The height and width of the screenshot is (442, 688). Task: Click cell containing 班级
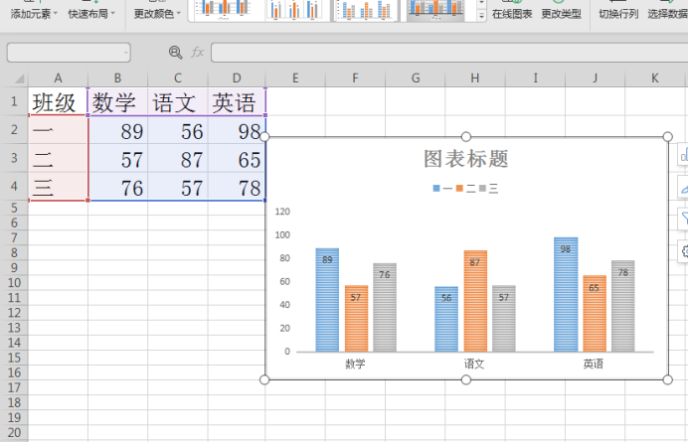[58, 101]
